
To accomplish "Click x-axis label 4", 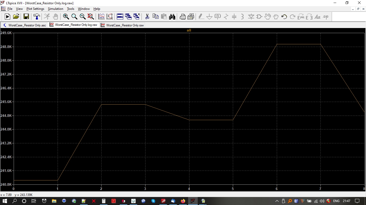I will pos(189,189).
